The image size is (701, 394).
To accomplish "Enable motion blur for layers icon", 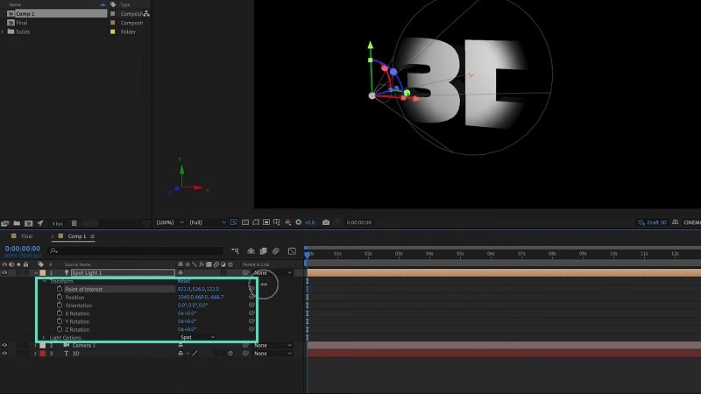I will (x=276, y=251).
